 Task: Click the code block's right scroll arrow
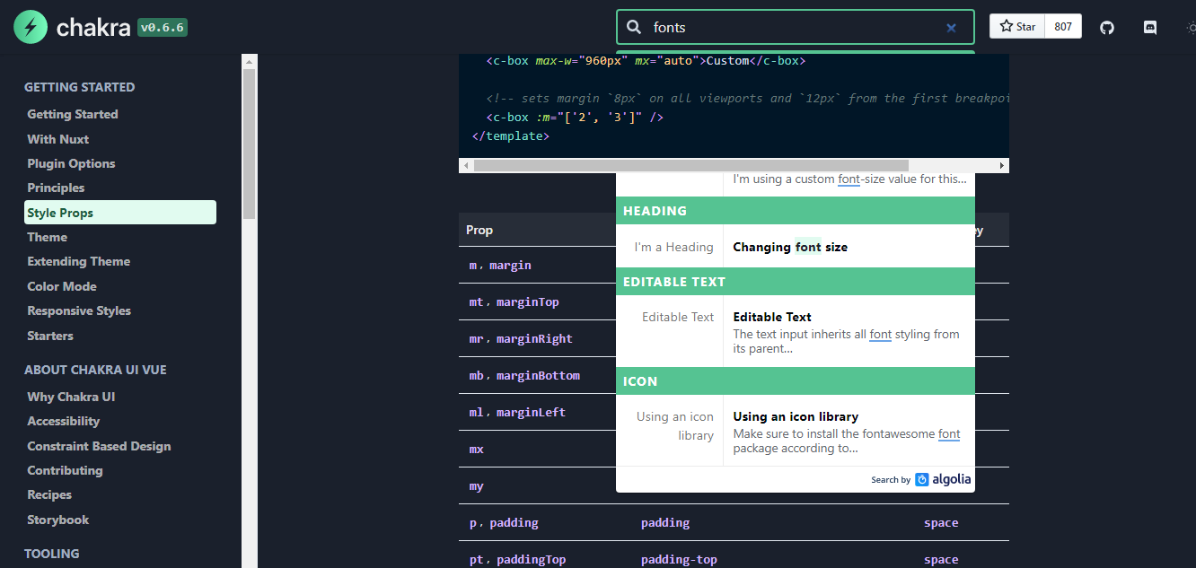click(1002, 166)
